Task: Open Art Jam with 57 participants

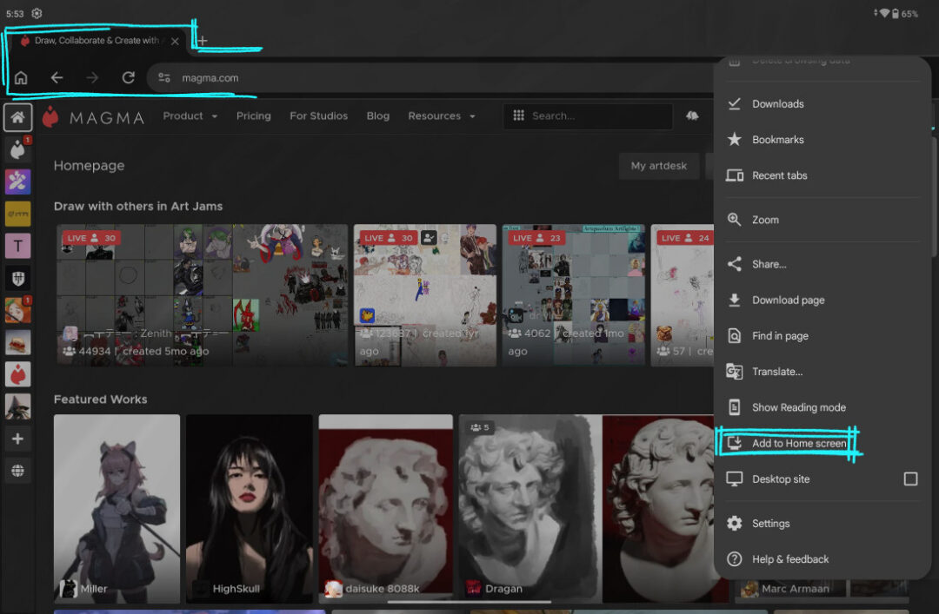Action: 683,295
